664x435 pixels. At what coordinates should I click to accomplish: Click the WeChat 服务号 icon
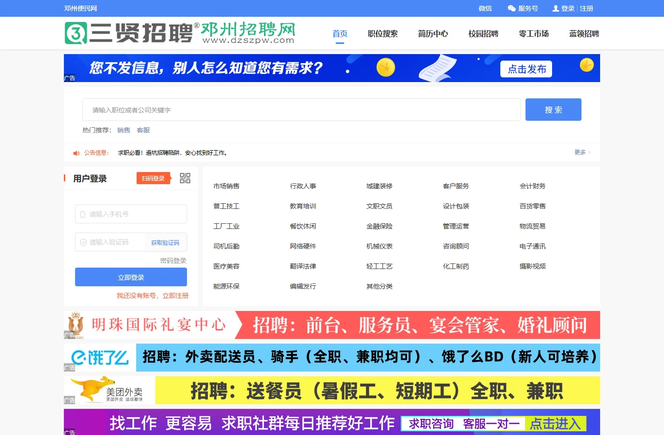point(512,8)
